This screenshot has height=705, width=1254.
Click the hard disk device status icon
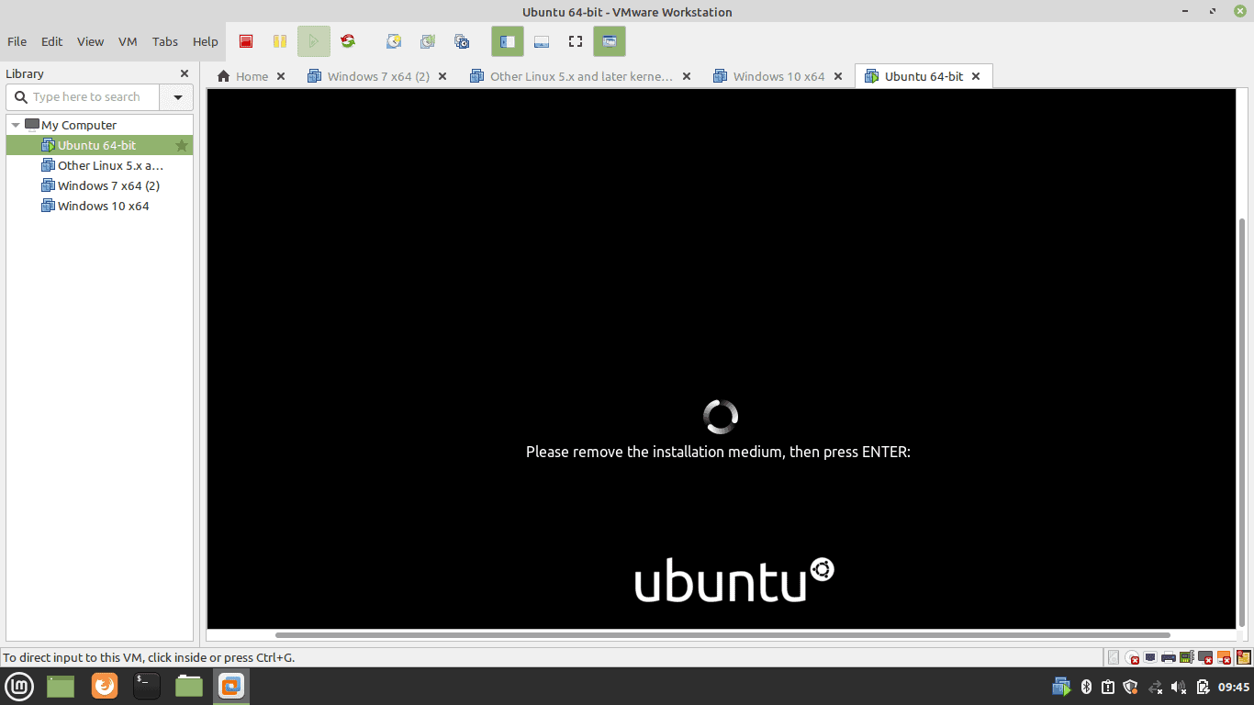(1114, 657)
